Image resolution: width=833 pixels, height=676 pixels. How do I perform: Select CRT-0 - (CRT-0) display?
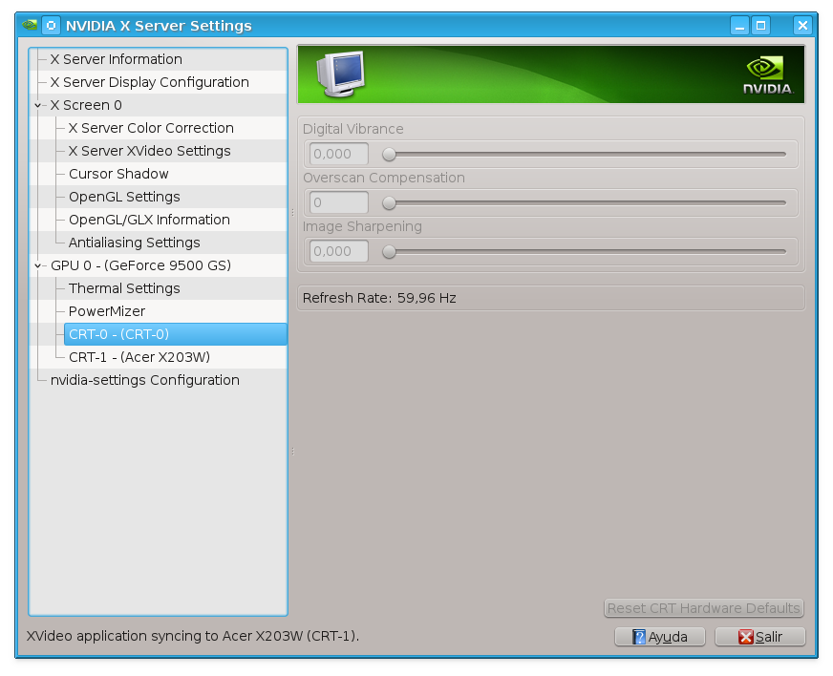(x=176, y=334)
